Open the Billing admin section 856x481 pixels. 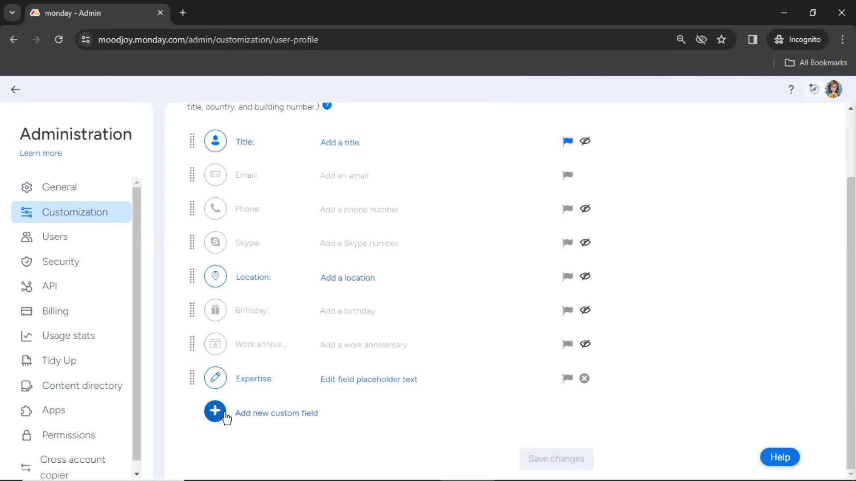(71, 311)
